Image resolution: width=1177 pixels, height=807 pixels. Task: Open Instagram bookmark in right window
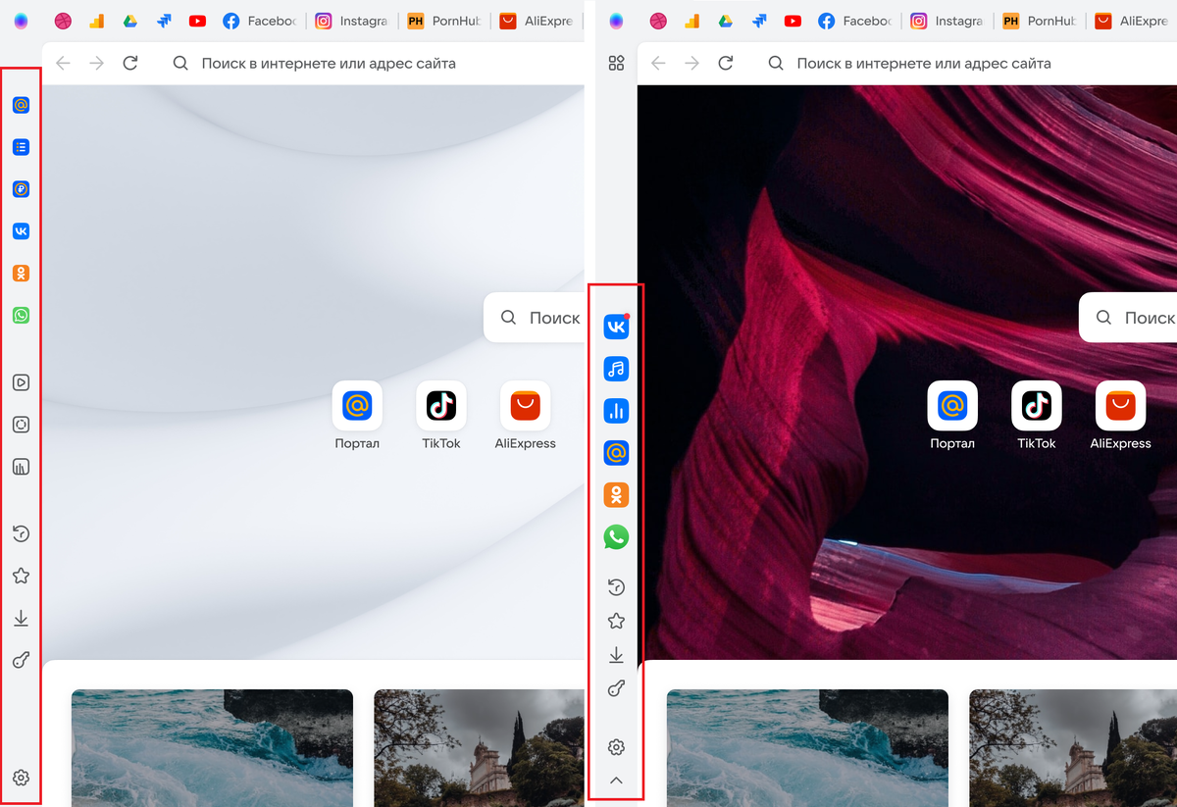[x=947, y=21]
